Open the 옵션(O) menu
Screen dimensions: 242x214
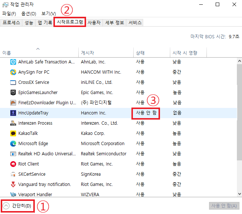click(x=29, y=14)
